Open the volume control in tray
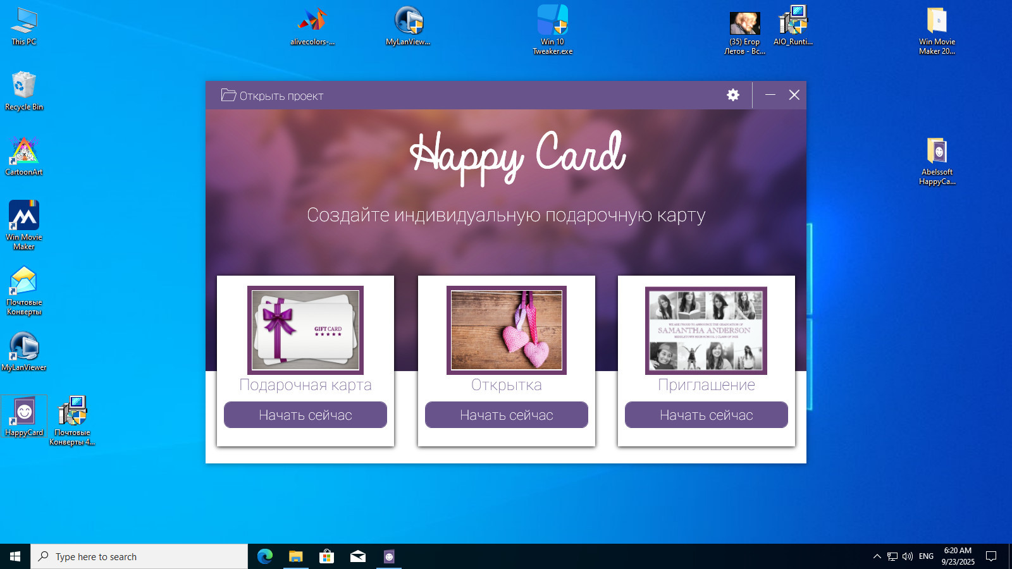Image resolution: width=1012 pixels, height=569 pixels. click(908, 556)
